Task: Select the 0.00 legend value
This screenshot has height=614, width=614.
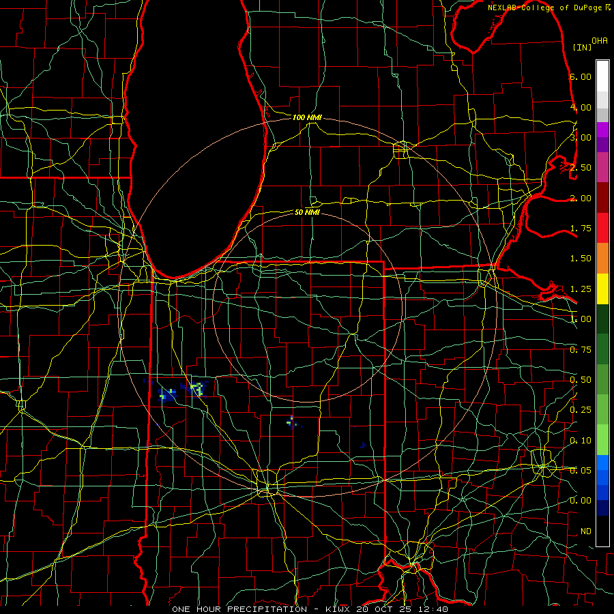Action: (581, 501)
